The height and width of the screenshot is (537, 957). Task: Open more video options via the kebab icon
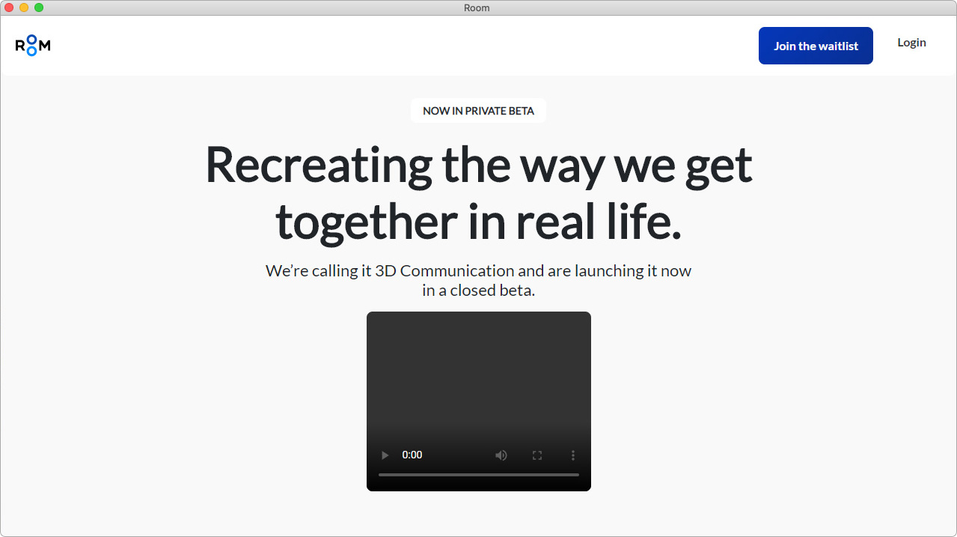[x=573, y=455]
